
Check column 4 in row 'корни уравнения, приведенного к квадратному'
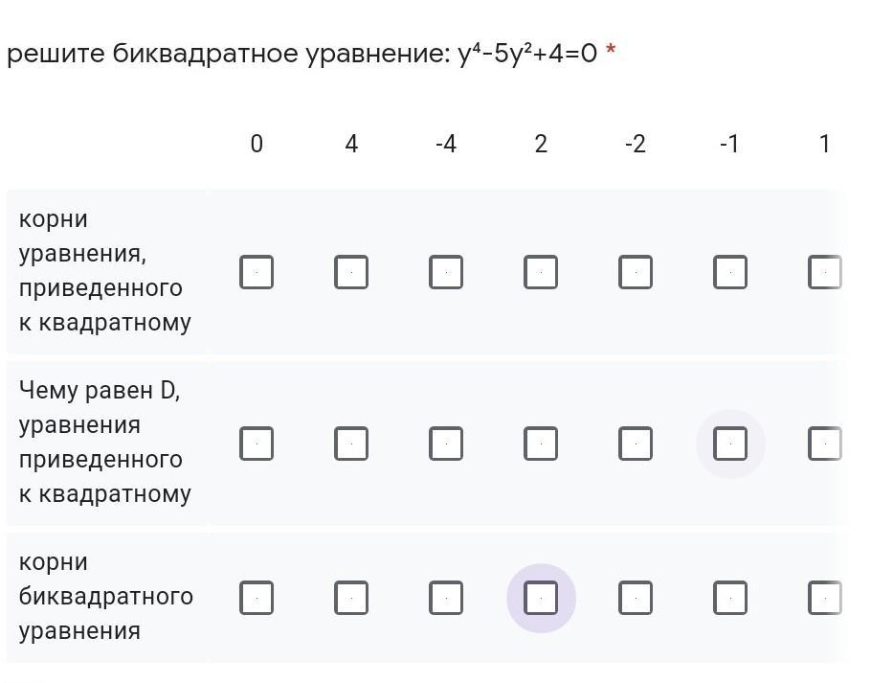pyautogui.click(x=351, y=273)
